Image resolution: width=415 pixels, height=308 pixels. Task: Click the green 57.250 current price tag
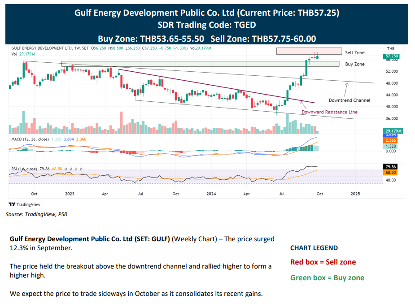(x=391, y=56)
